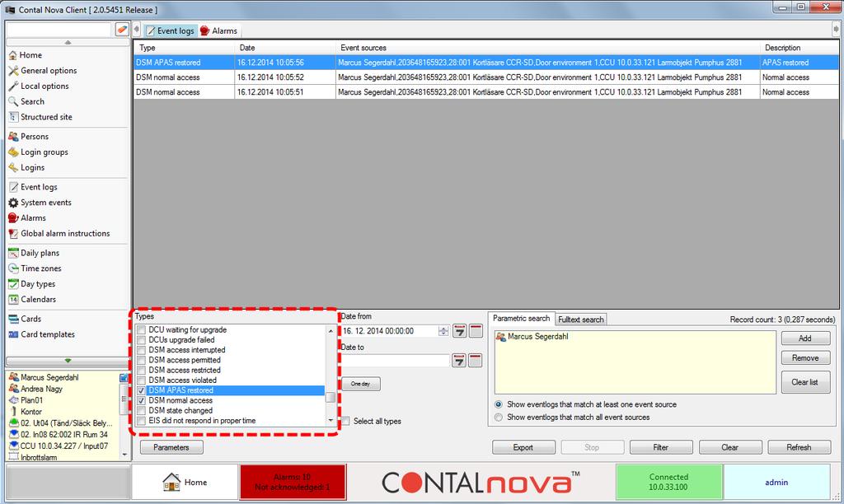Click the down arrow of the Types list scrollbar
Viewport: 844px width, 504px height.
point(331,420)
